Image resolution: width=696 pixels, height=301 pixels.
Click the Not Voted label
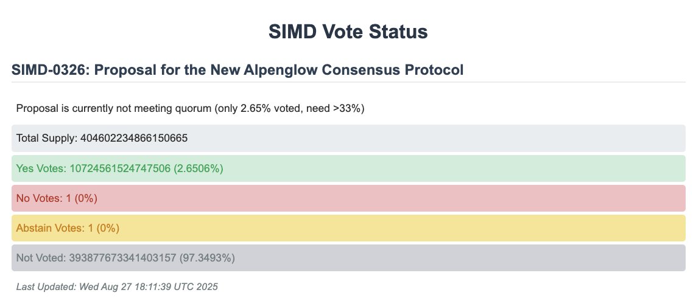[x=40, y=258]
